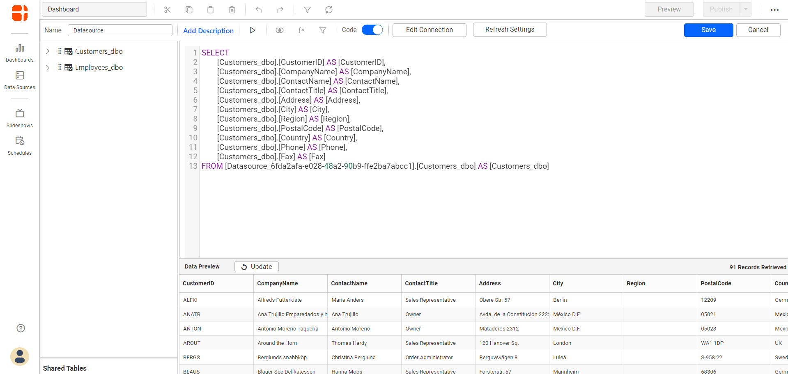Select the Cut tool

(167, 9)
